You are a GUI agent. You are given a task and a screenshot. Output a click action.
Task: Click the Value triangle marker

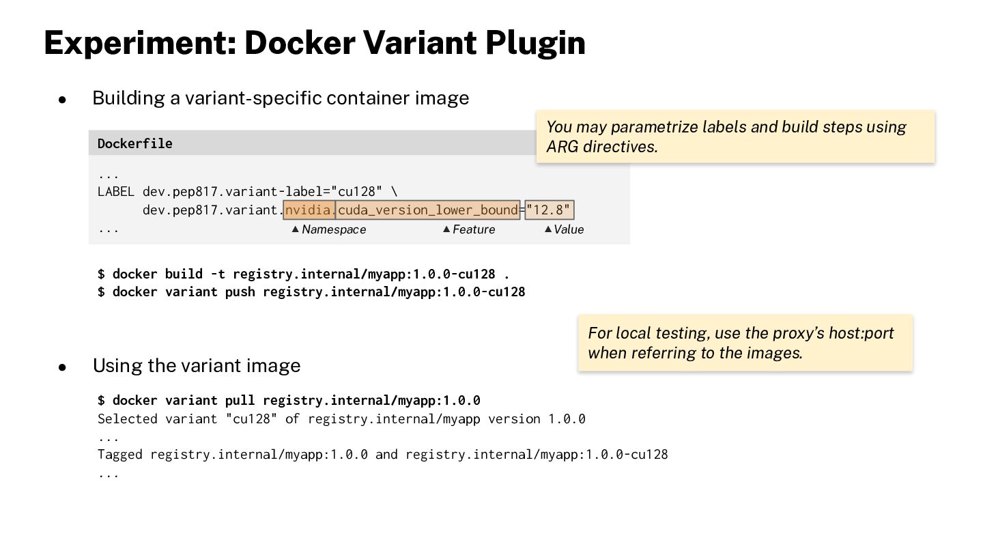[548, 229]
